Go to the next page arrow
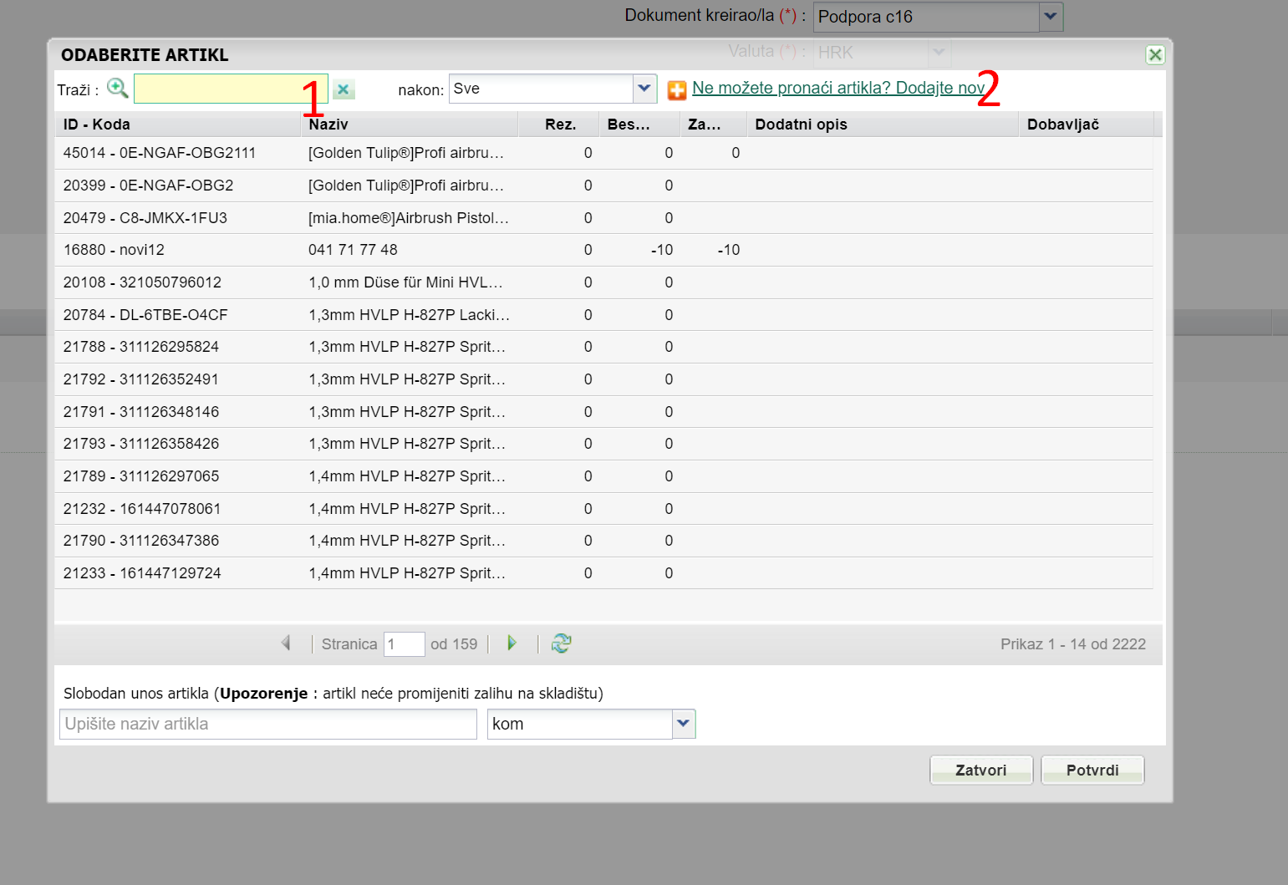Image resolution: width=1288 pixels, height=885 pixels. tap(512, 643)
